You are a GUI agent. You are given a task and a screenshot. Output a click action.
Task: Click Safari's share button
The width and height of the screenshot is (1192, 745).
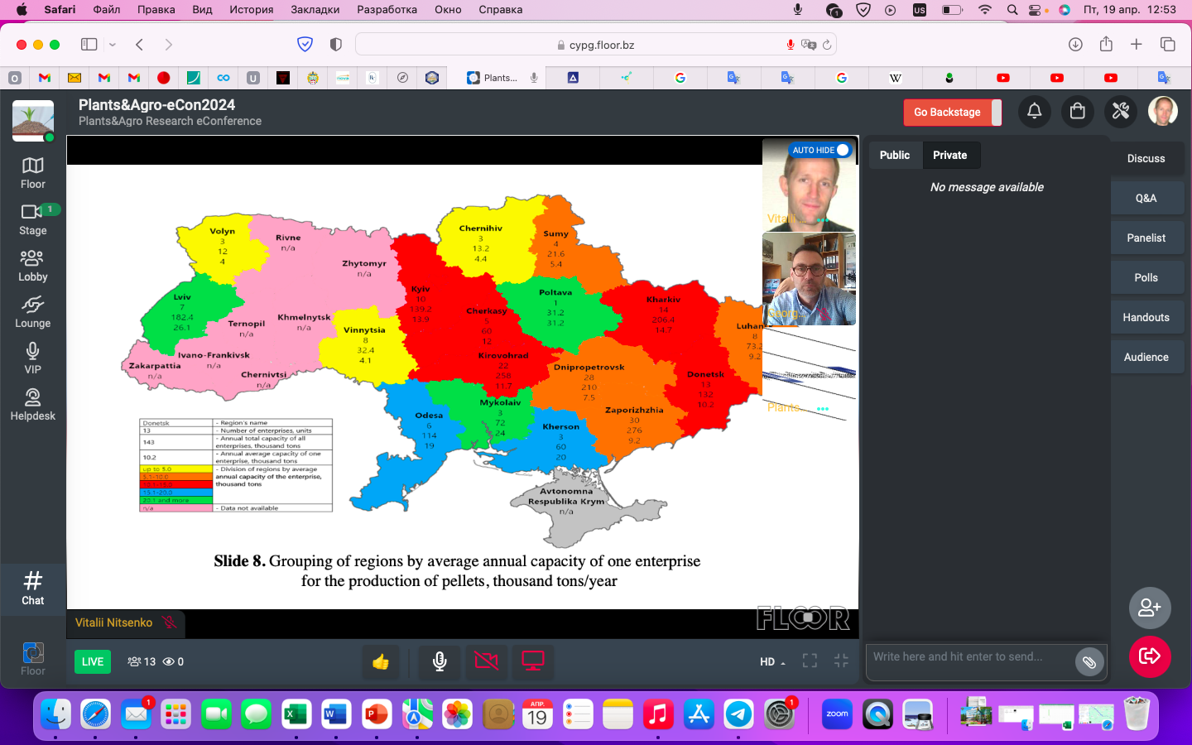point(1106,44)
